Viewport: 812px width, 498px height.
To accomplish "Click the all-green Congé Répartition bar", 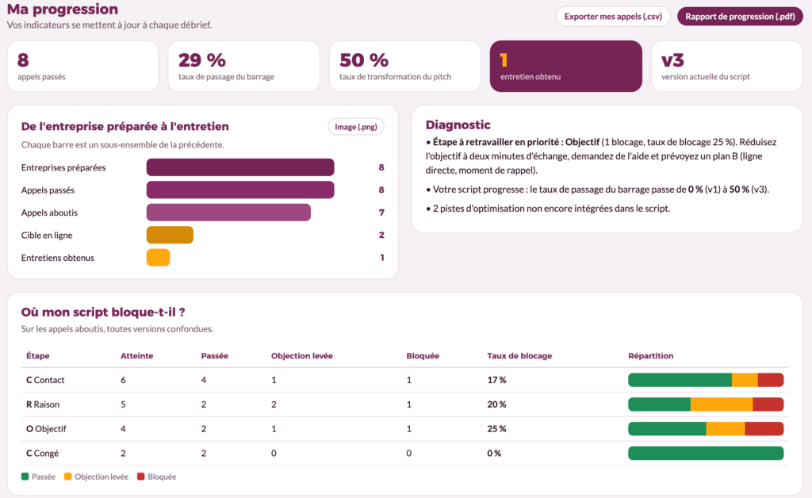I will 706,453.
